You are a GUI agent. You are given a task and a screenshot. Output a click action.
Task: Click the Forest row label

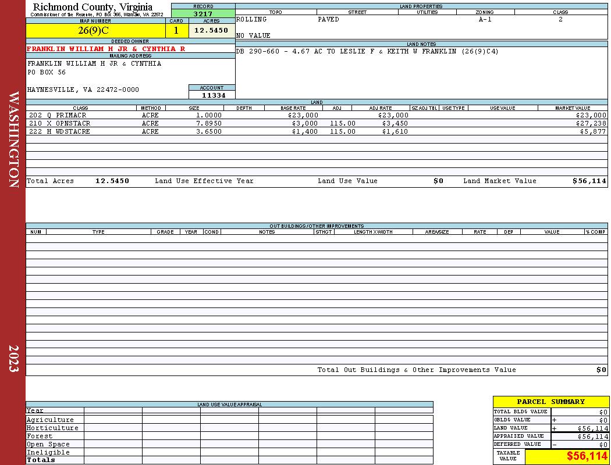click(39, 436)
